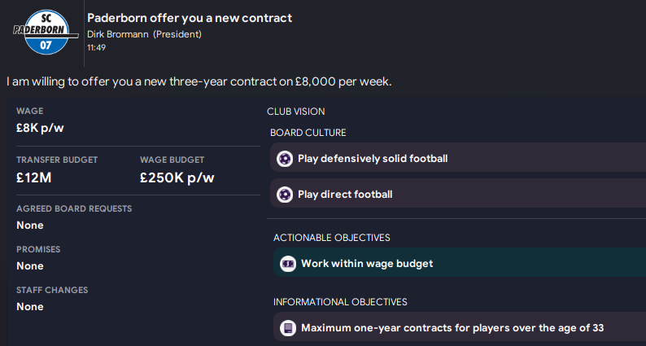
Task: Select the Play direct football label
Action: pos(345,195)
